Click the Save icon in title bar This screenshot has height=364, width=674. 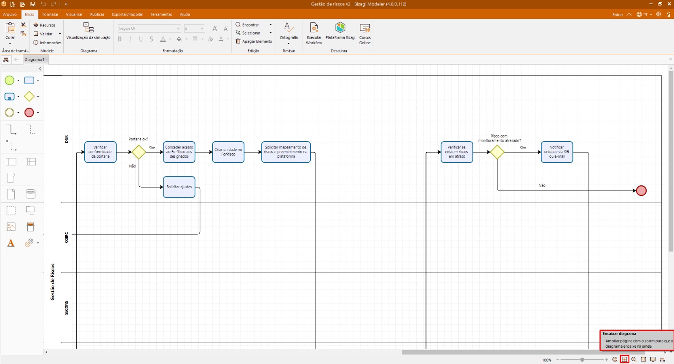pyautogui.click(x=33, y=4)
